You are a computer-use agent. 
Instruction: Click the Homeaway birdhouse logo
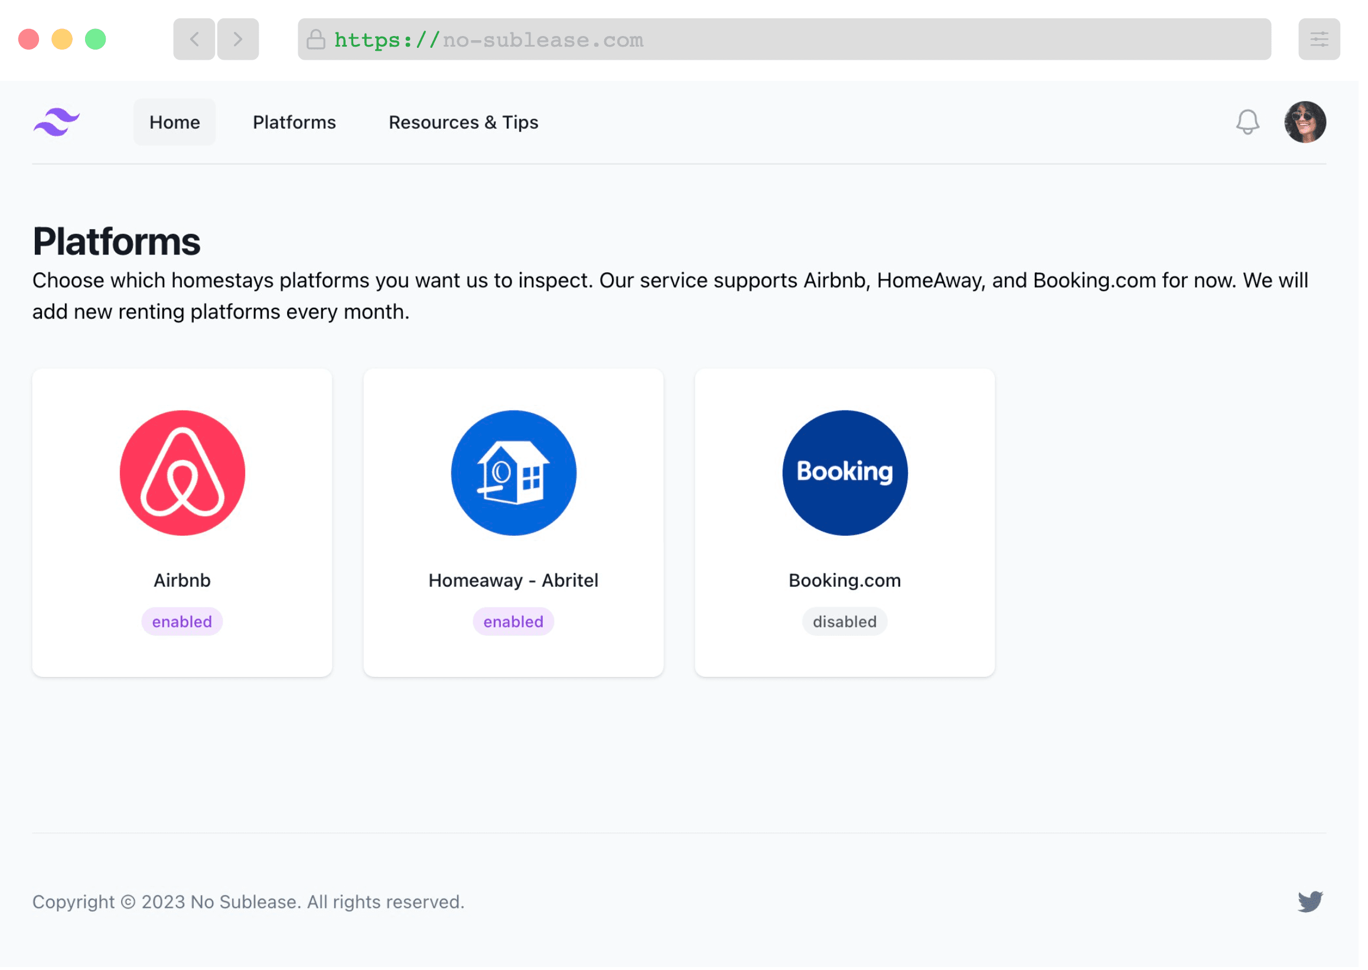[x=513, y=473]
